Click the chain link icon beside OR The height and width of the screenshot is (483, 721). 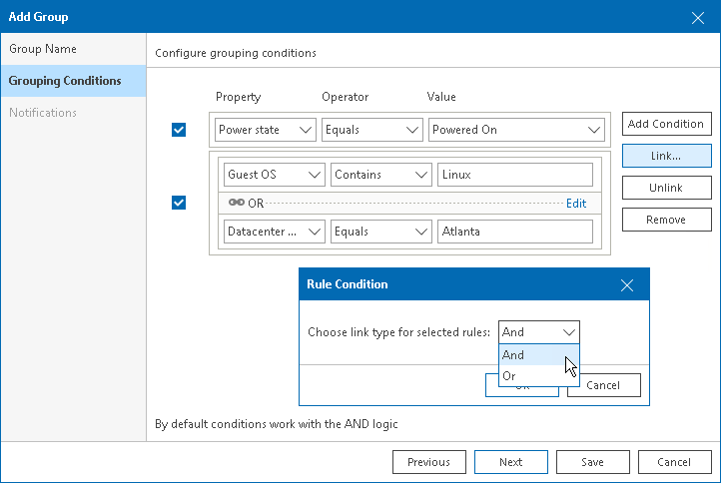tap(236, 203)
